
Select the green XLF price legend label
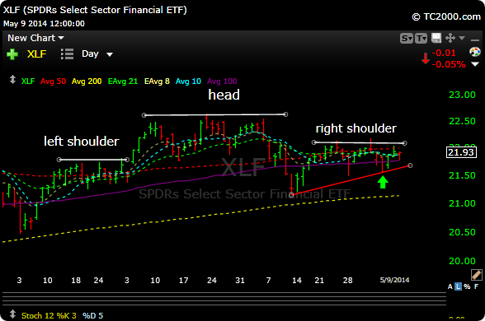point(28,81)
